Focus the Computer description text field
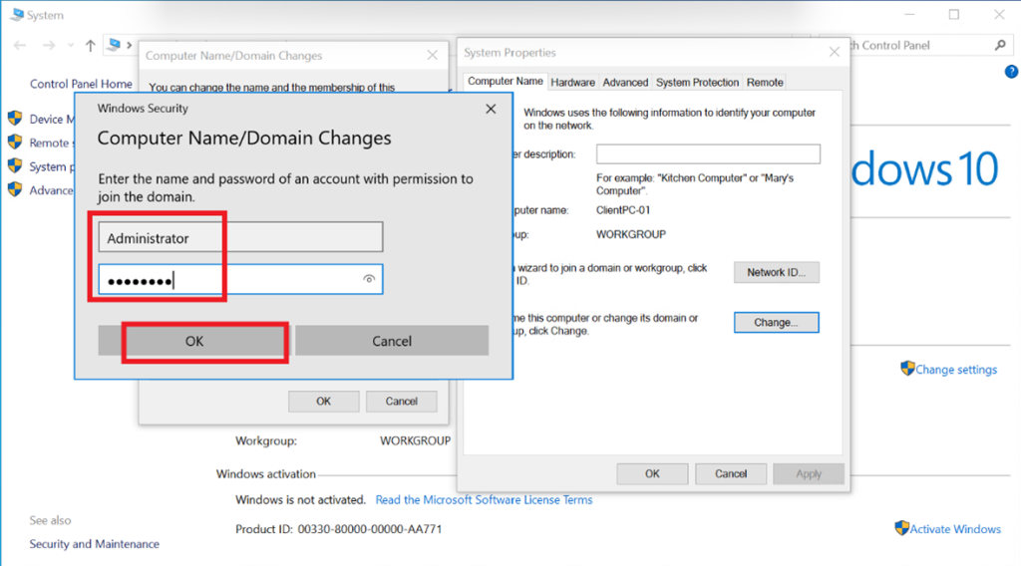The height and width of the screenshot is (566, 1021). click(708, 154)
